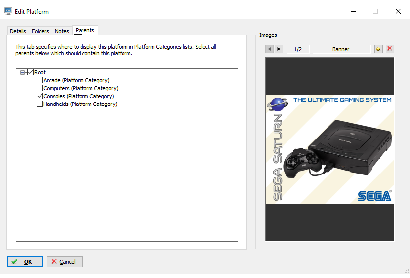The height and width of the screenshot is (278, 410).
Task: Show the previous platform image
Action: [269, 49]
